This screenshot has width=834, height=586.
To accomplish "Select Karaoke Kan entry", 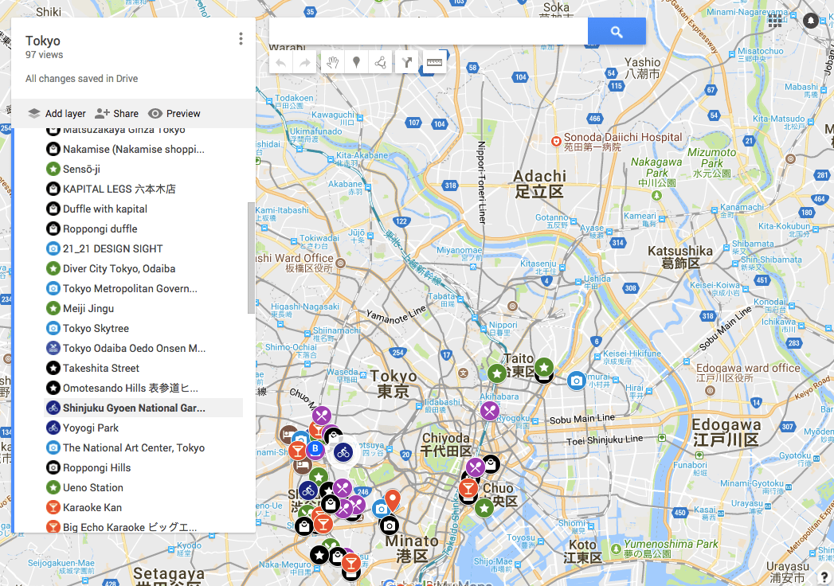I will coord(143,507).
